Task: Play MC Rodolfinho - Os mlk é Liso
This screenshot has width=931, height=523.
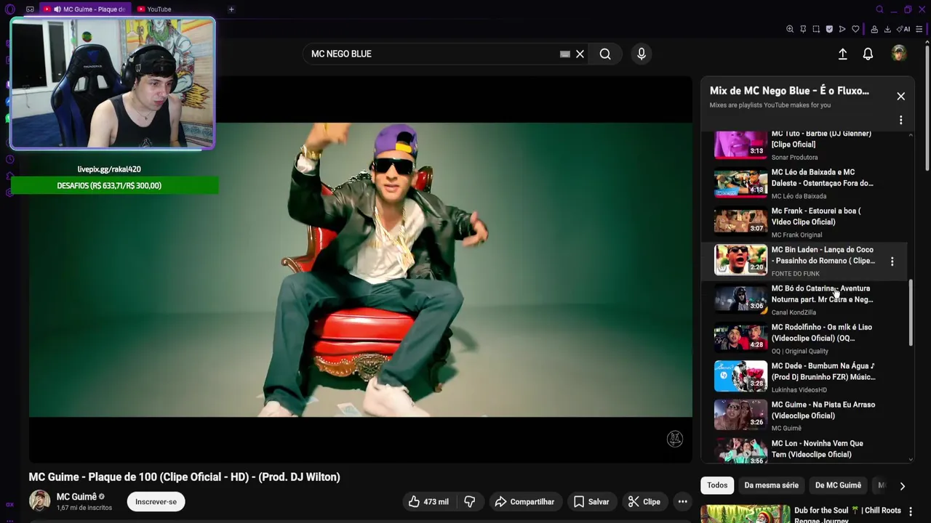Action: click(803, 338)
